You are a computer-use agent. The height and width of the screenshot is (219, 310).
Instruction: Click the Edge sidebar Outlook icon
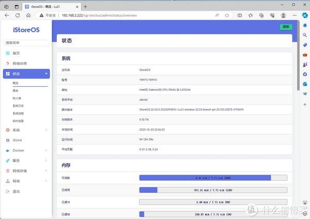[x=305, y=84]
